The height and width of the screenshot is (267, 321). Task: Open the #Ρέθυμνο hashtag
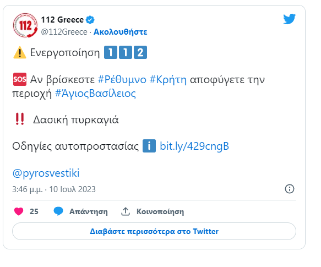[122, 79]
